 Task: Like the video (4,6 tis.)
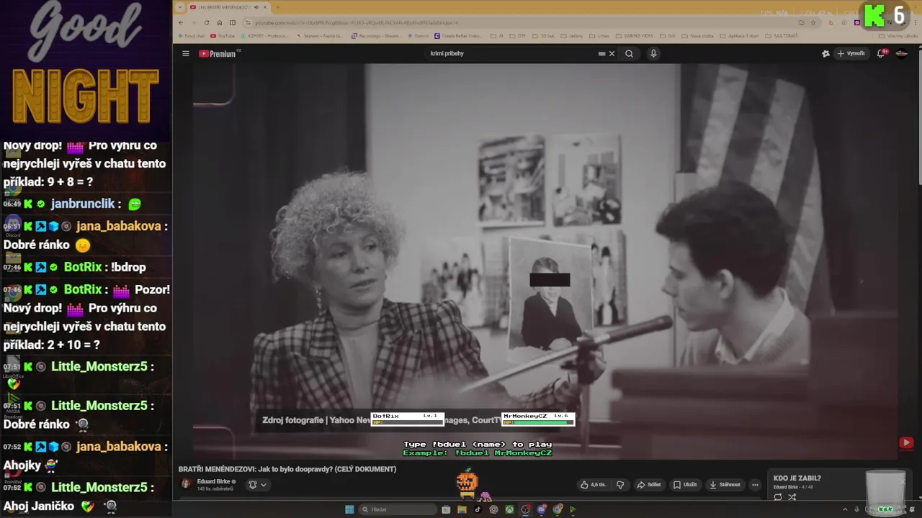tap(594, 484)
